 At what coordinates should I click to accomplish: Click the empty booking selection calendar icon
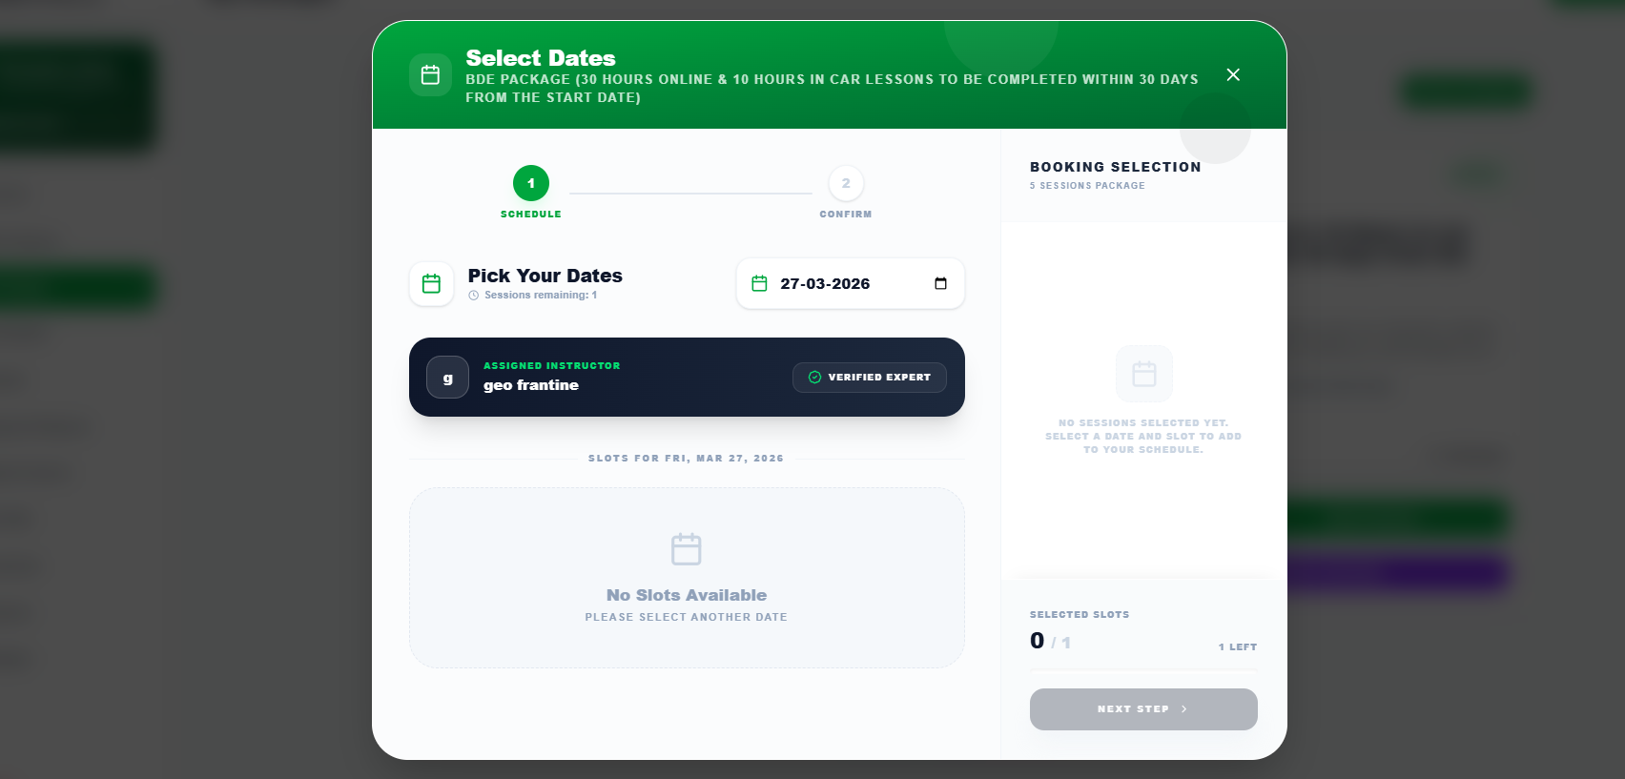[1144, 374]
